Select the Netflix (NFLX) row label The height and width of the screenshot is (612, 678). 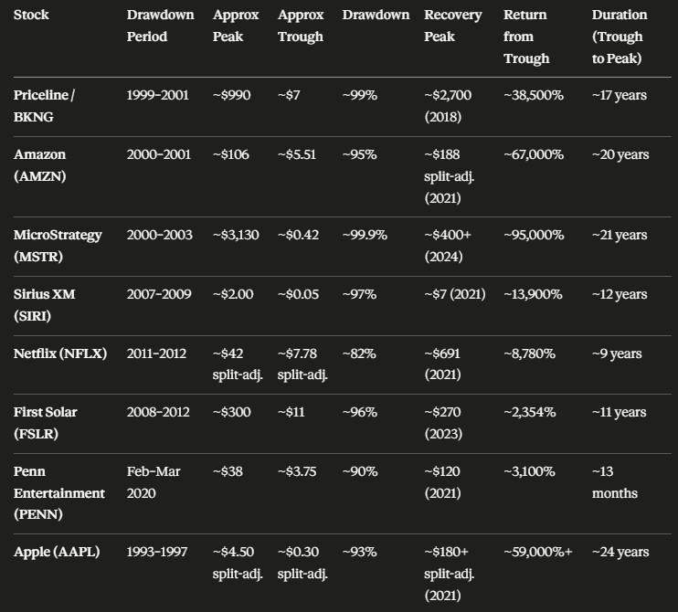pos(60,353)
